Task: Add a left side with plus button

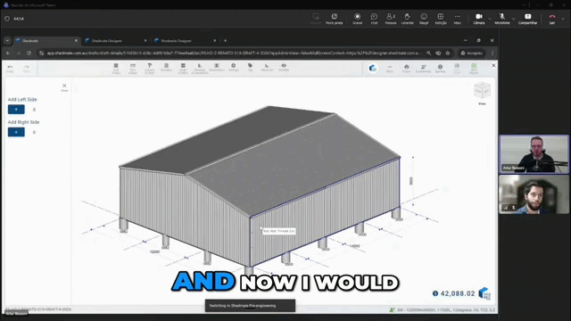Action: point(16,110)
